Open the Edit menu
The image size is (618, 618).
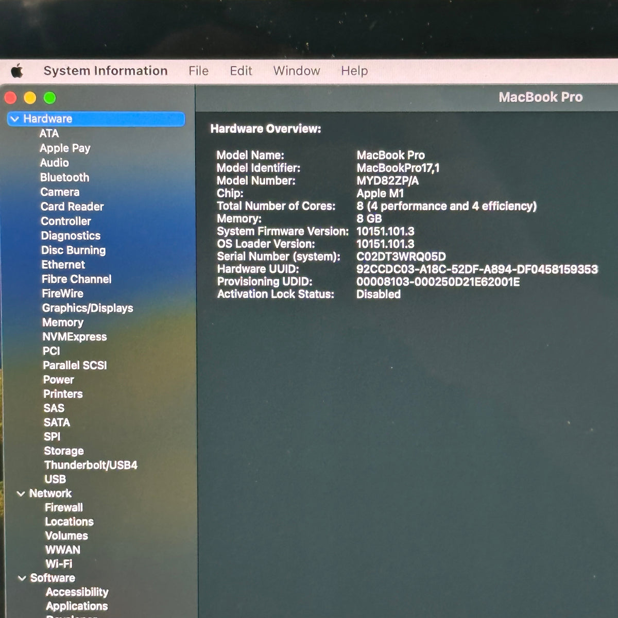point(241,71)
